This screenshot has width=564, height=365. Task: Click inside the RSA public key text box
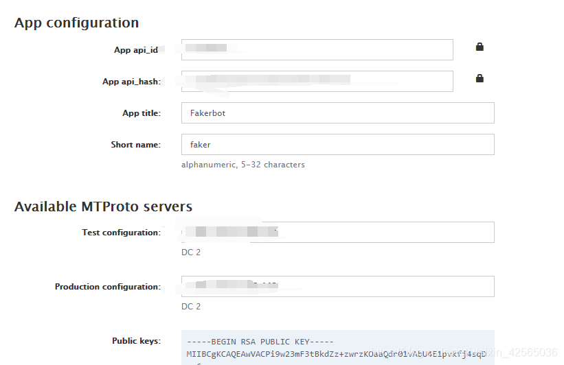click(x=337, y=346)
